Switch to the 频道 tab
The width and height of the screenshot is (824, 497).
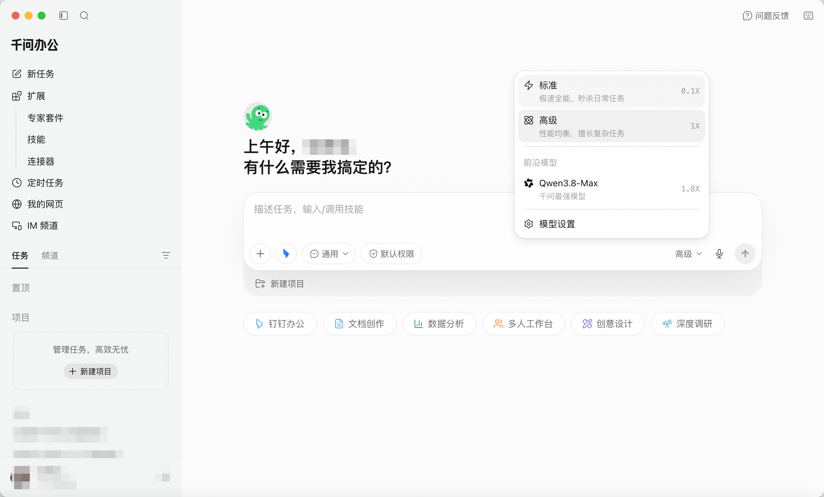50,256
